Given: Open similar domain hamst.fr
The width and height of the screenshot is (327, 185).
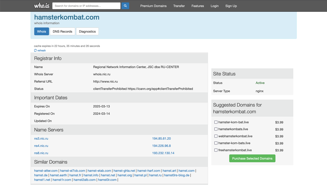Looking at the screenshot, I should pos(75,175).
